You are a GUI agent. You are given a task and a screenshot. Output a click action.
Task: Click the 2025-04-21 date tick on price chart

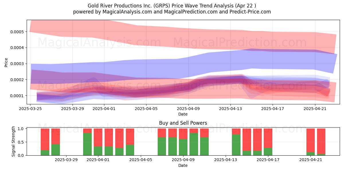click(x=315, y=109)
